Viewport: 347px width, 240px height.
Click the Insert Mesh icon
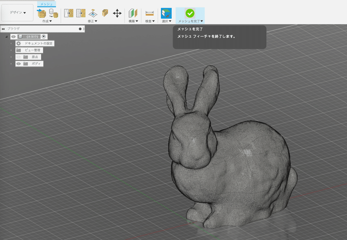point(41,13)
